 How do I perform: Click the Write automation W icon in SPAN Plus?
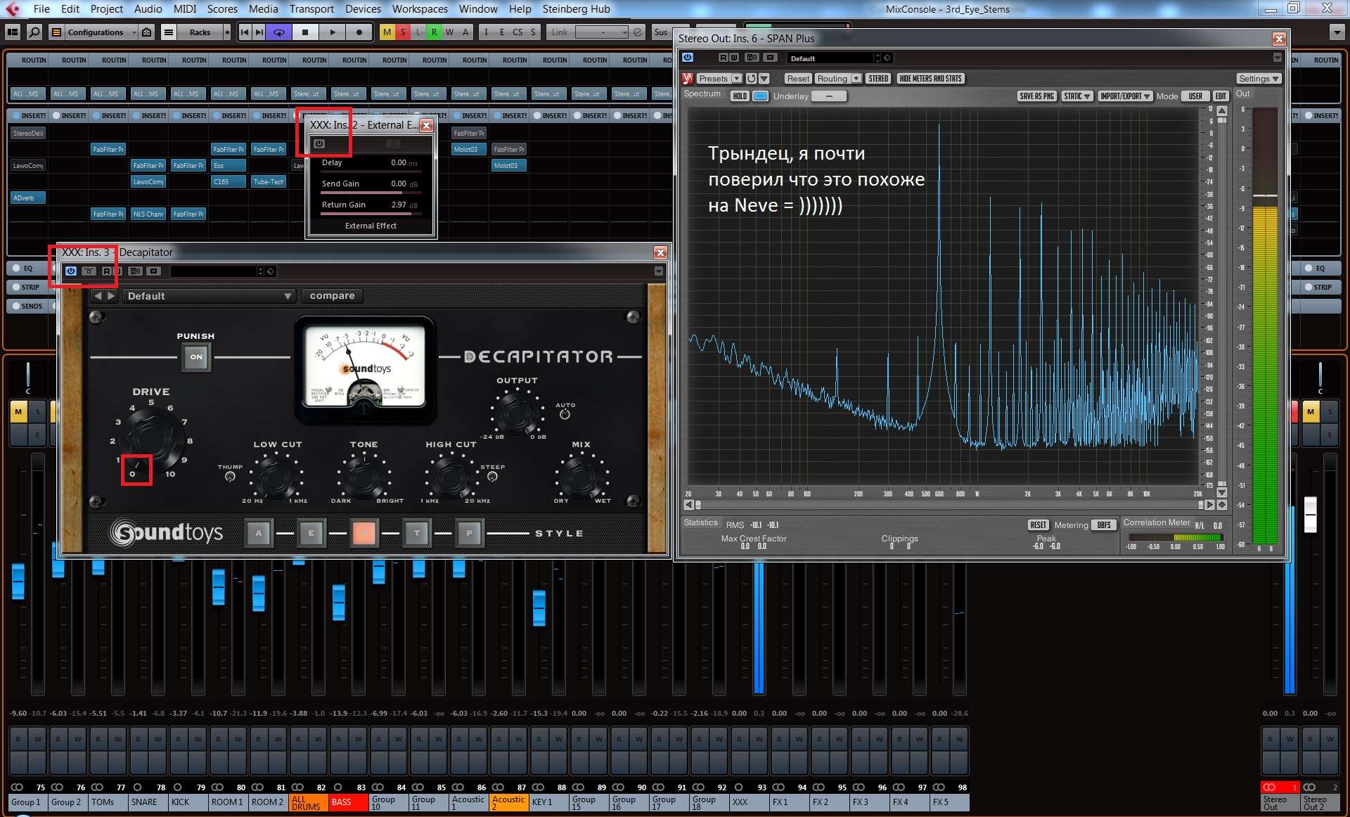click(734, 58)
